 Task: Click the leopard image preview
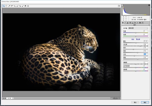pos(61,52)
